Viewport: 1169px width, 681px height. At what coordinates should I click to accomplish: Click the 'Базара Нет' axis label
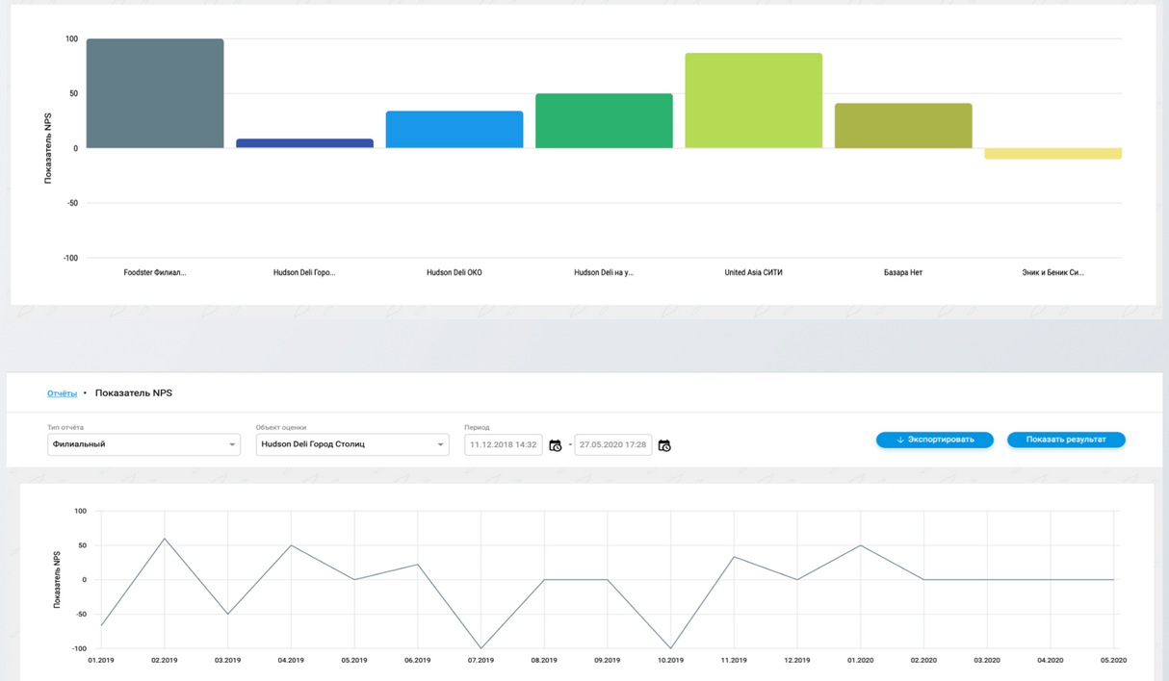pyautogui.click(x=903, y=273)
